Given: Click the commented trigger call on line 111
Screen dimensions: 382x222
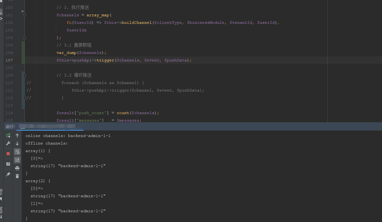Looking at the screenshot, I should tap(138, 90).
